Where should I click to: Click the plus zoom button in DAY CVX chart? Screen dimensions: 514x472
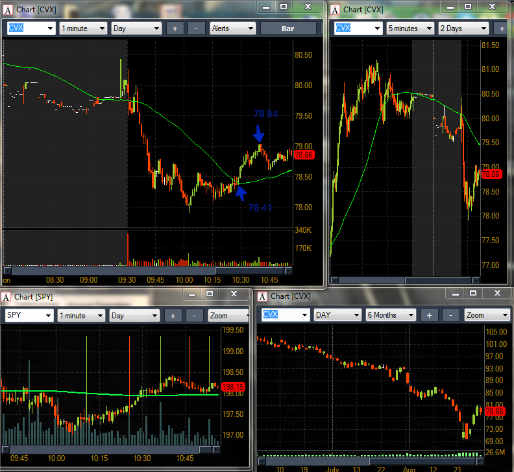[429, 315]
